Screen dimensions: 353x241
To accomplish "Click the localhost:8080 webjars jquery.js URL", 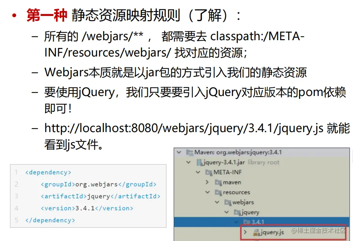I will [x=184, y=129].
